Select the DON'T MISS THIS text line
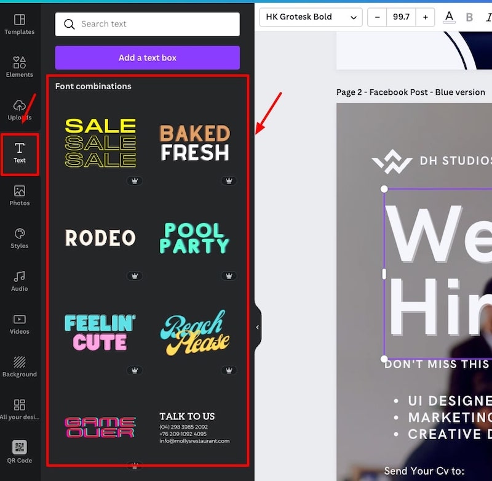Image resolution: width=492 pixels, height=481 pixels. (x=438, y=365)
